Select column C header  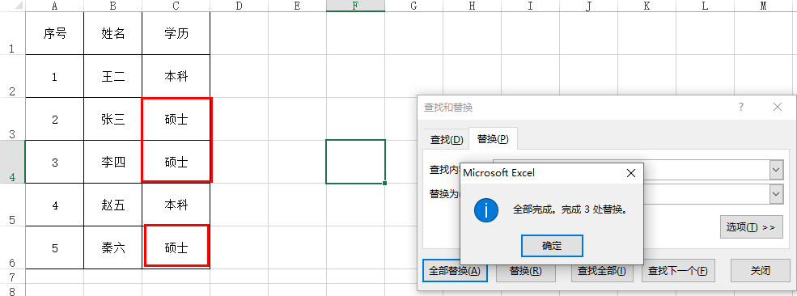click(x=176, y=6)
